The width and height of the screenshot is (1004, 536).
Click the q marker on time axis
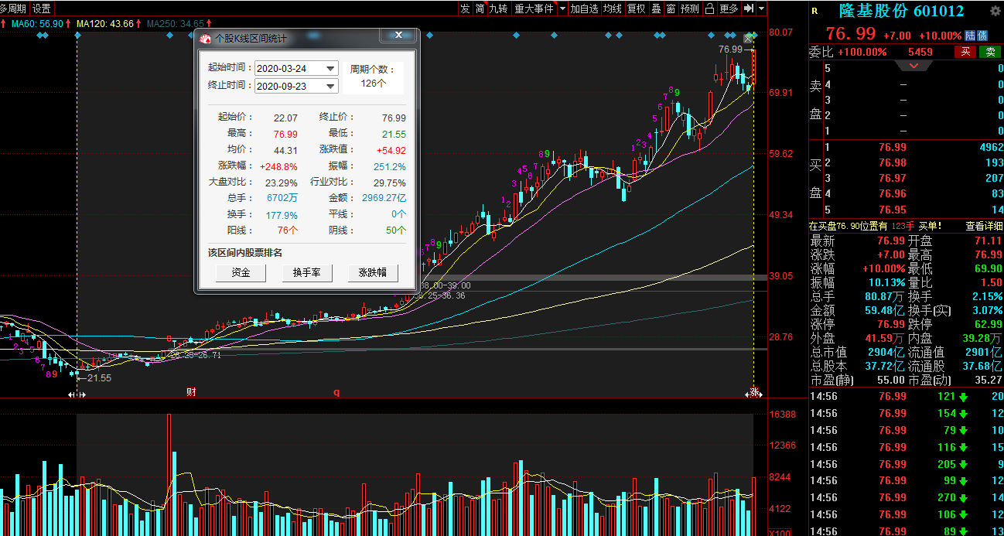pyautogui.click(x=336, y=392)
